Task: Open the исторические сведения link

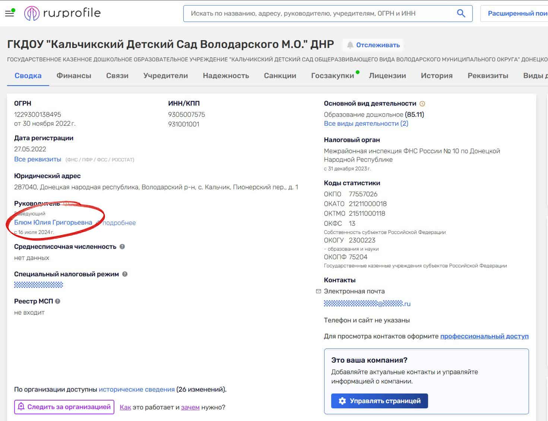Action: click(x=137, y=389)
